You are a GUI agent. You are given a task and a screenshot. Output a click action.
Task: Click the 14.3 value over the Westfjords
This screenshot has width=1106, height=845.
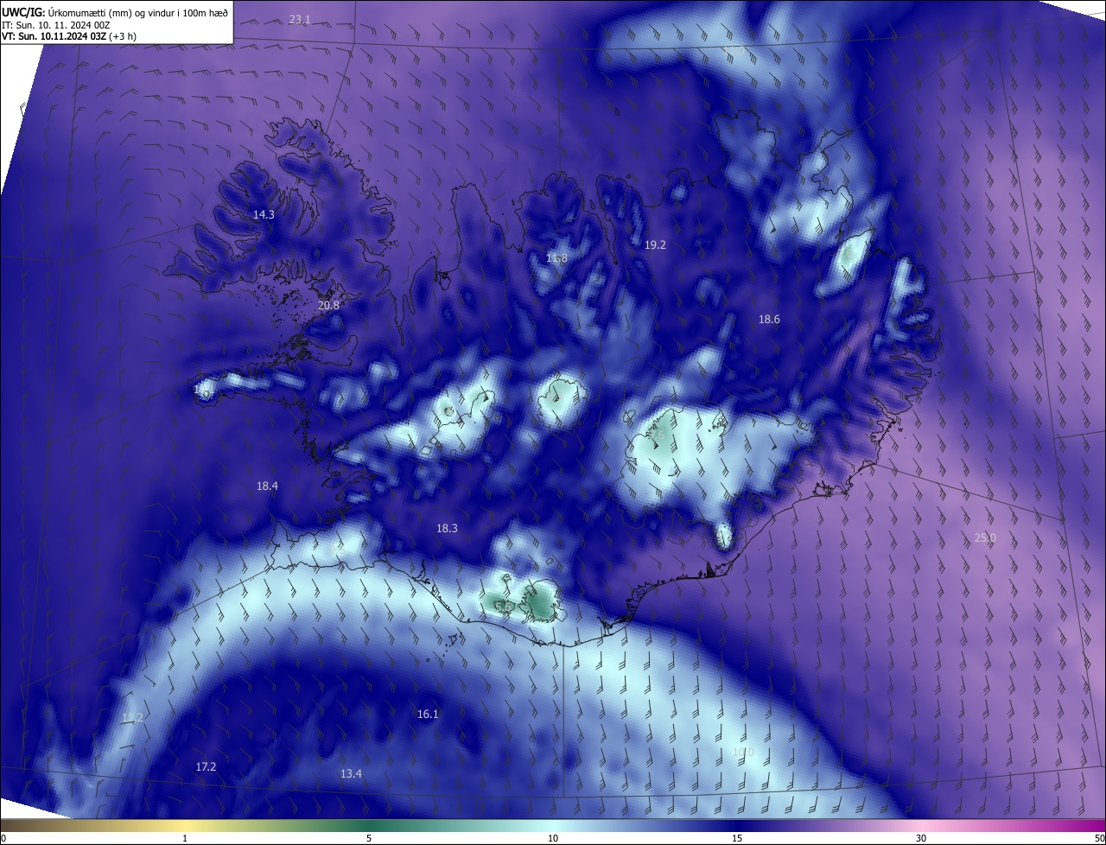(x=264, y=214)
